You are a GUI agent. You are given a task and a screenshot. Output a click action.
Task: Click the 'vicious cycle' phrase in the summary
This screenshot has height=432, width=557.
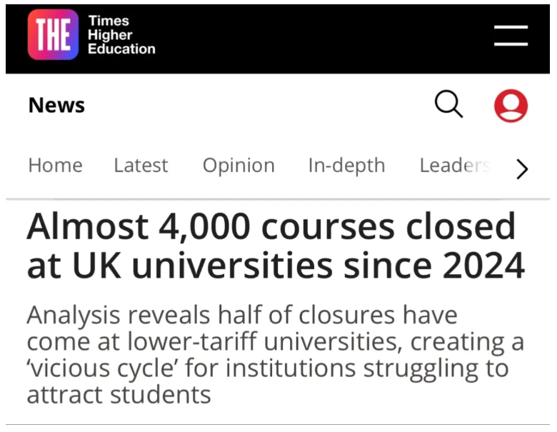point(114,369)
